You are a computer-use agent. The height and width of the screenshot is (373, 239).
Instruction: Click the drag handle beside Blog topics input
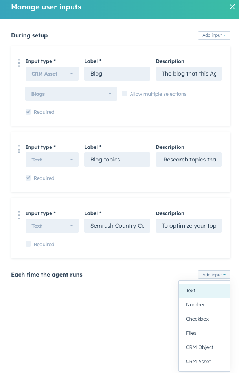19,148
